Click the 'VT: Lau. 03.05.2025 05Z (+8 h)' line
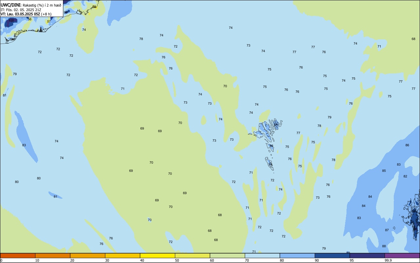This screenshot has width=420, height=263. pyautogui.click(x=26, y=14)
